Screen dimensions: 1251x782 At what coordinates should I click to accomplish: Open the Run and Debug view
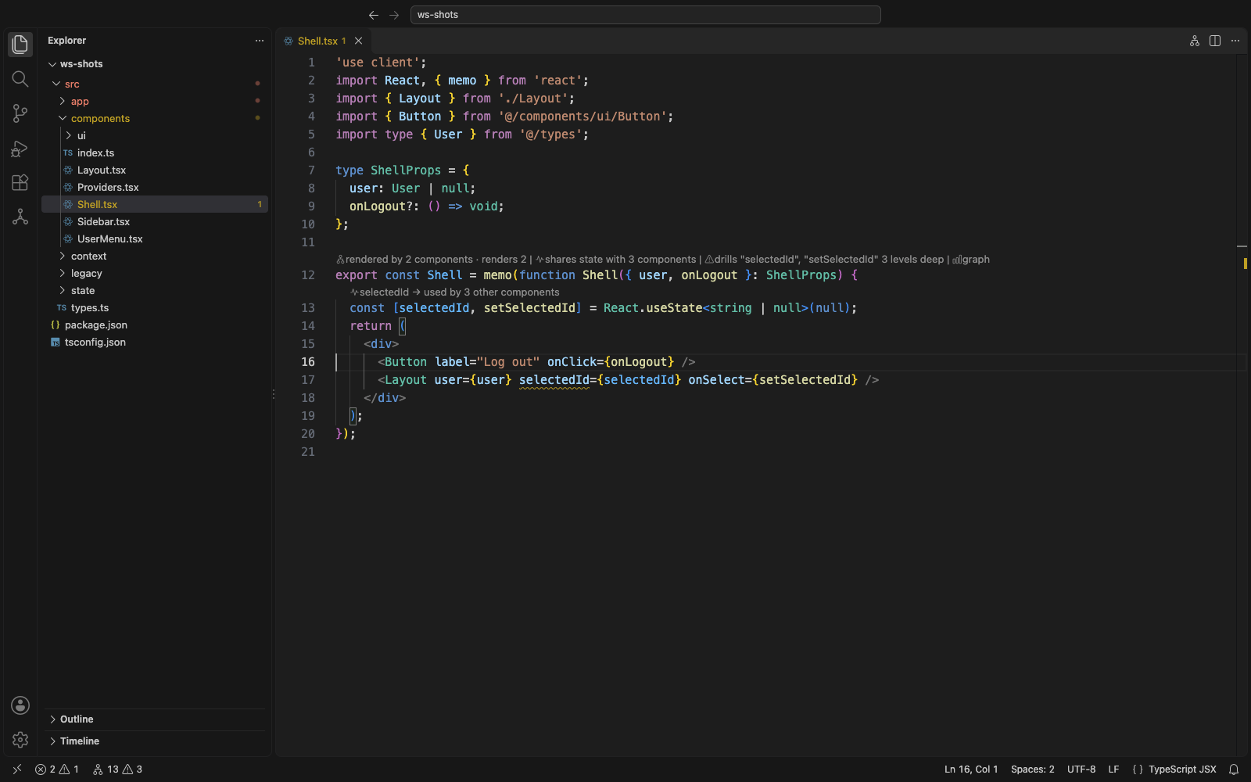(20, 148)
